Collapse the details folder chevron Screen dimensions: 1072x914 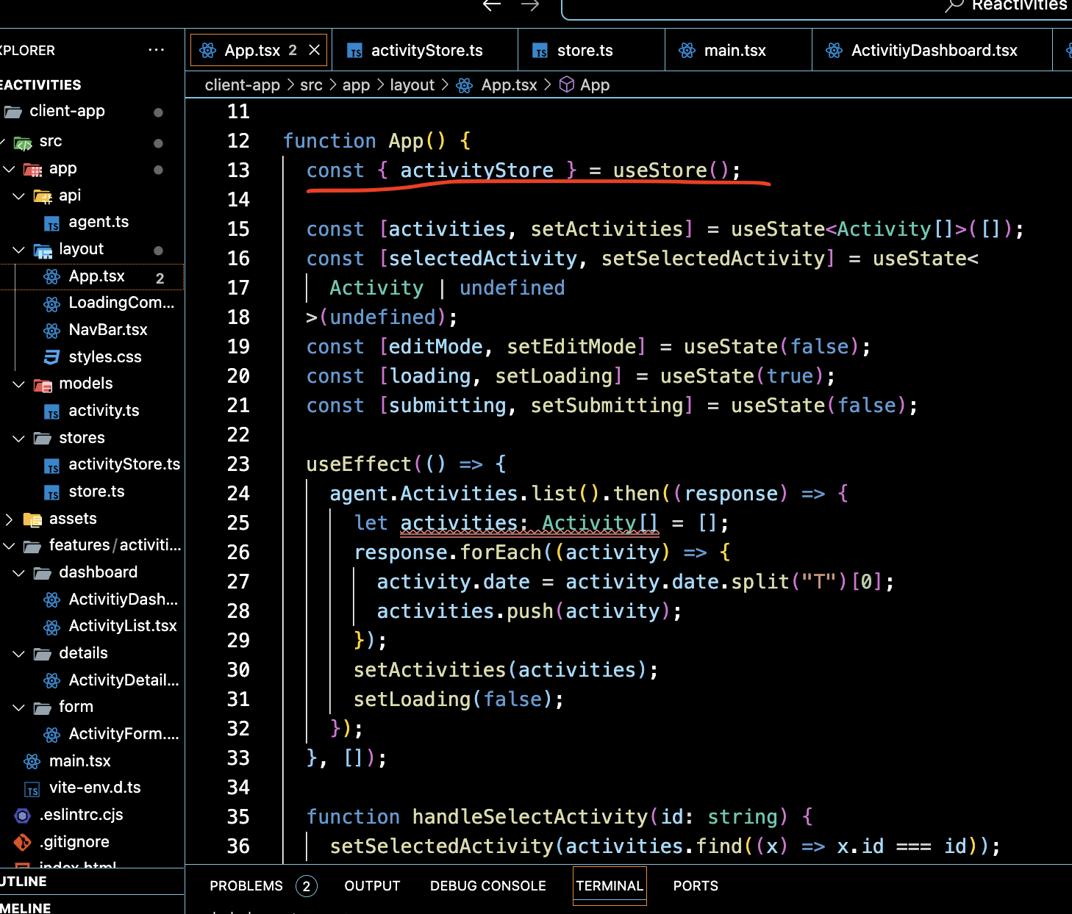(19, 654)
